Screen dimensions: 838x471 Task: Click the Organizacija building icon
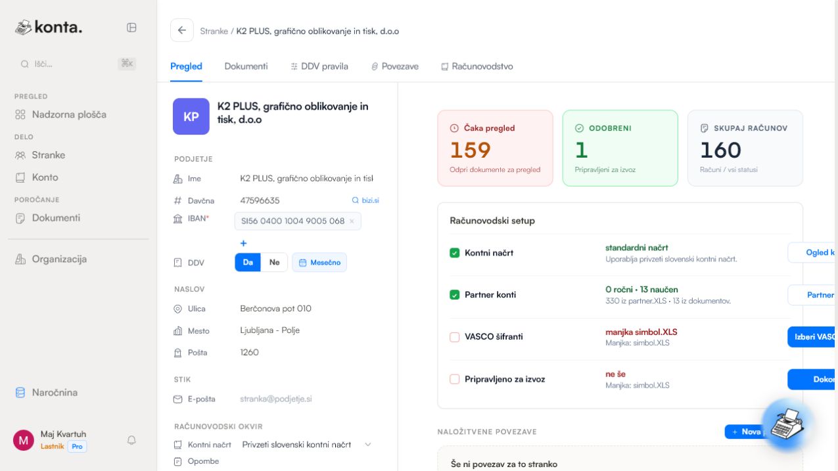point(20,259)
